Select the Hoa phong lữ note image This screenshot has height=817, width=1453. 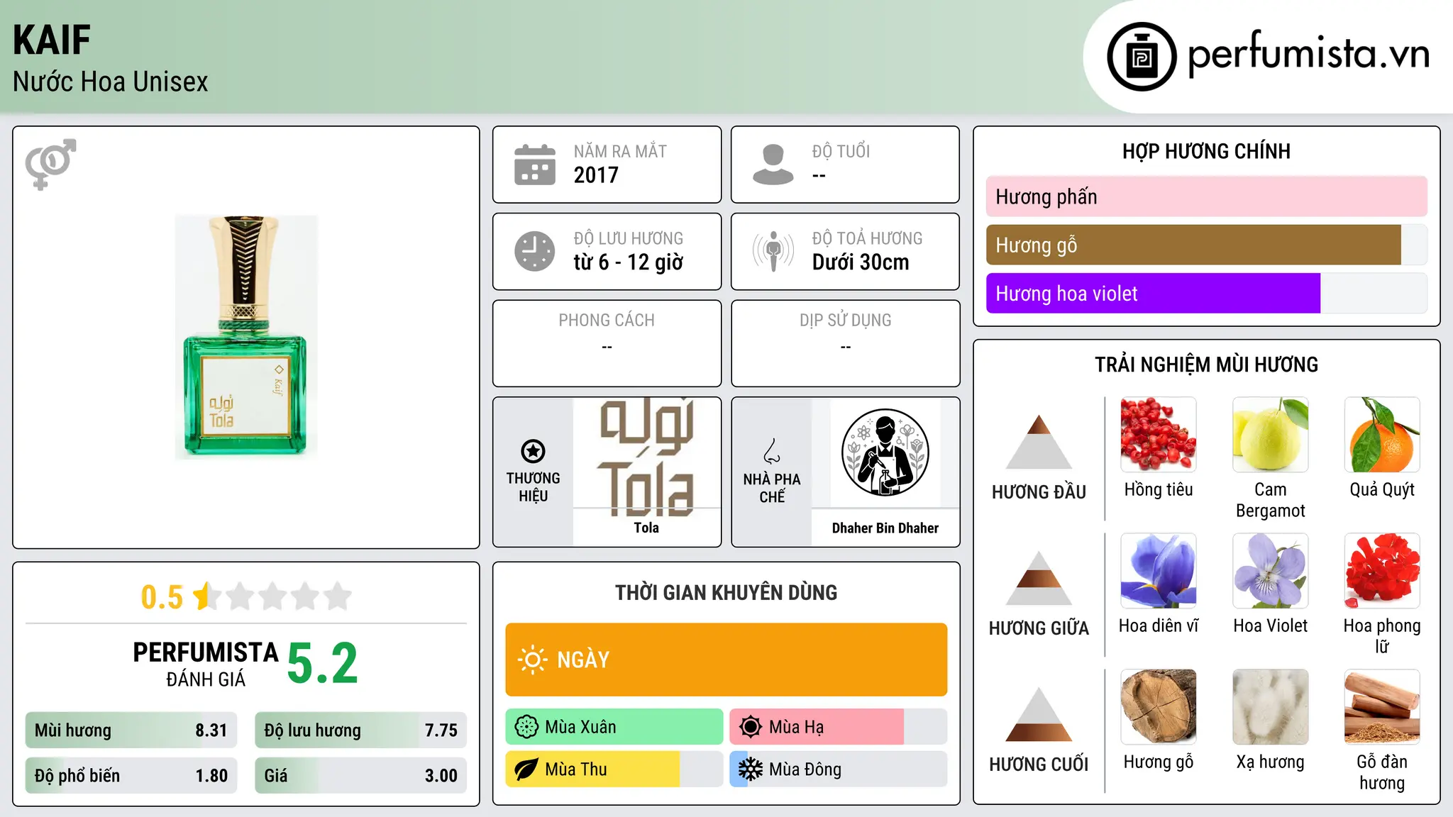click(x=1382, y=571)
